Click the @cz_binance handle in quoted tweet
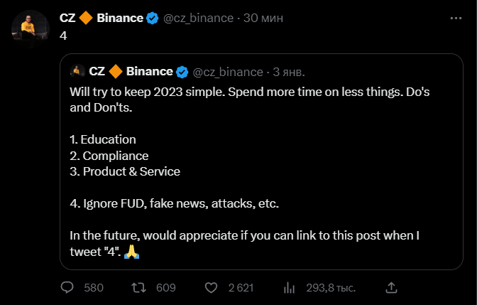Image resolution: width=477 pixels, height=305 pixels. click(x=228, y=71)
